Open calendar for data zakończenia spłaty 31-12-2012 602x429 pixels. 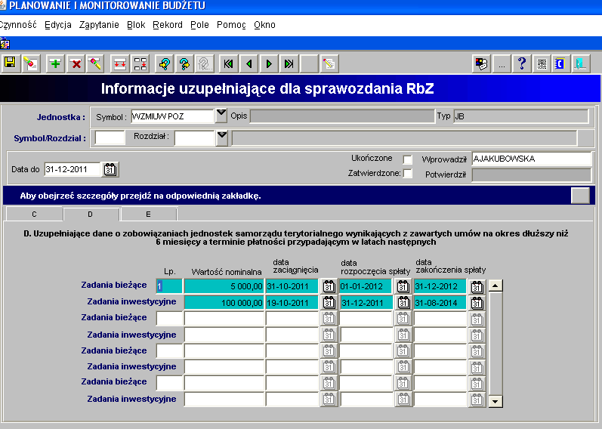click(x=477, y=287)
